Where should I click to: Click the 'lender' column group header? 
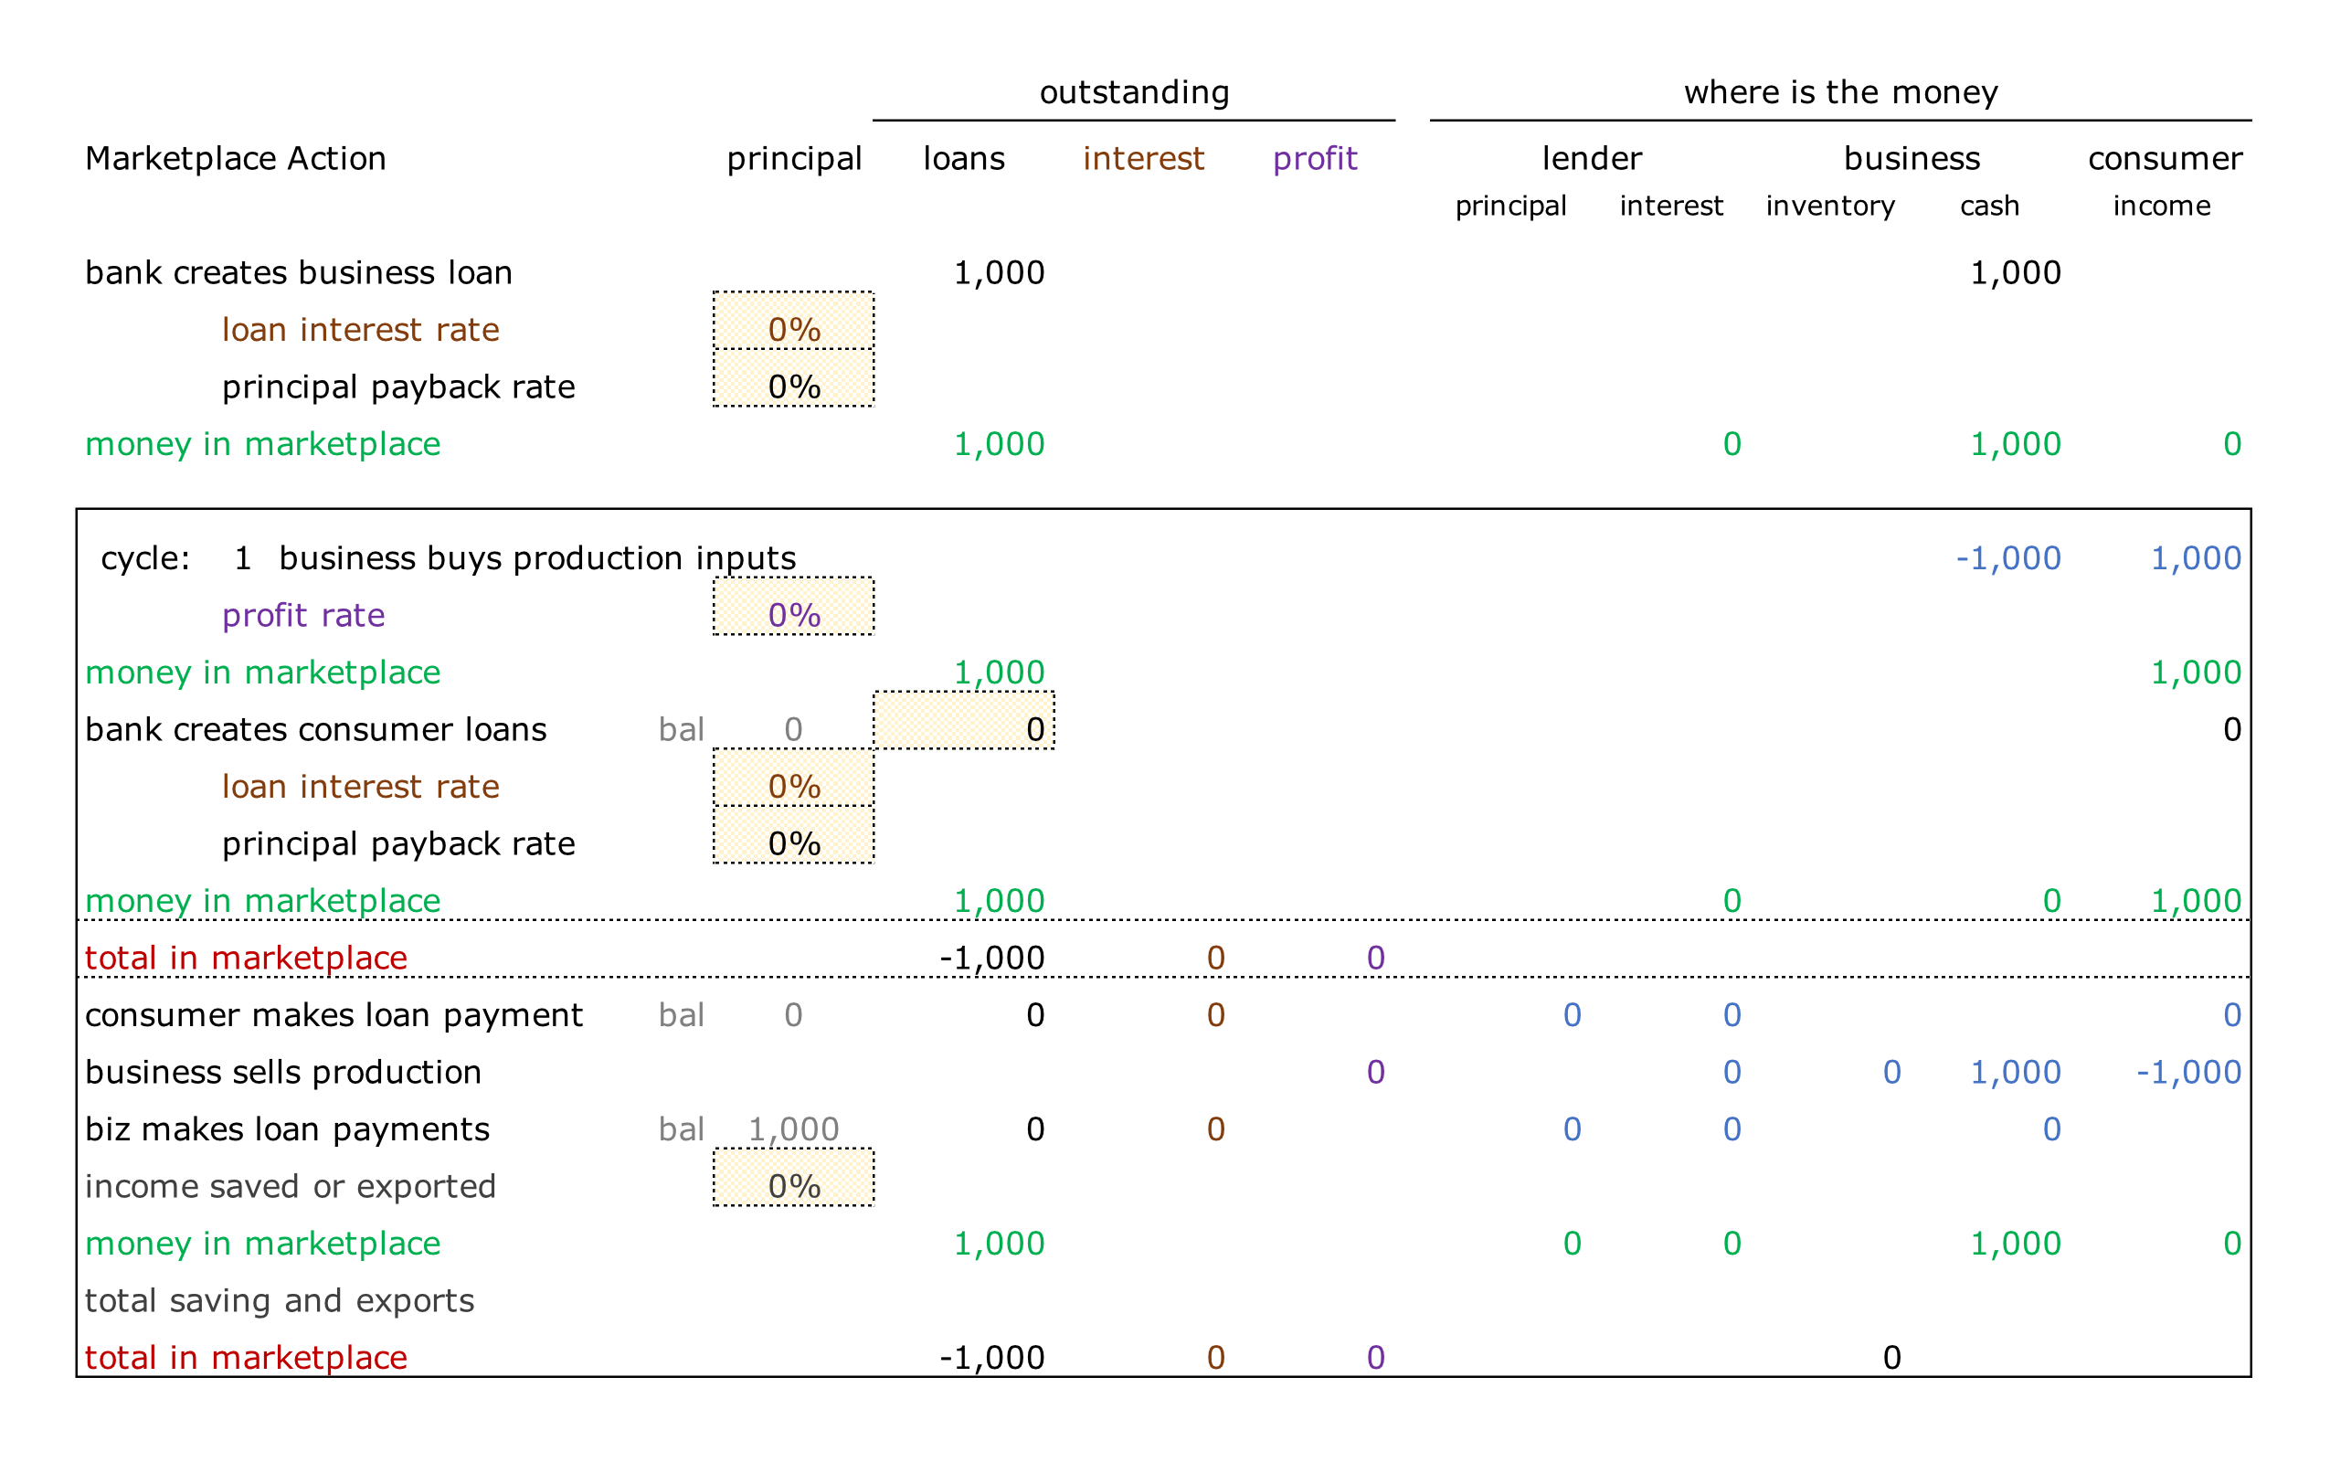(x=1591, y=157)
